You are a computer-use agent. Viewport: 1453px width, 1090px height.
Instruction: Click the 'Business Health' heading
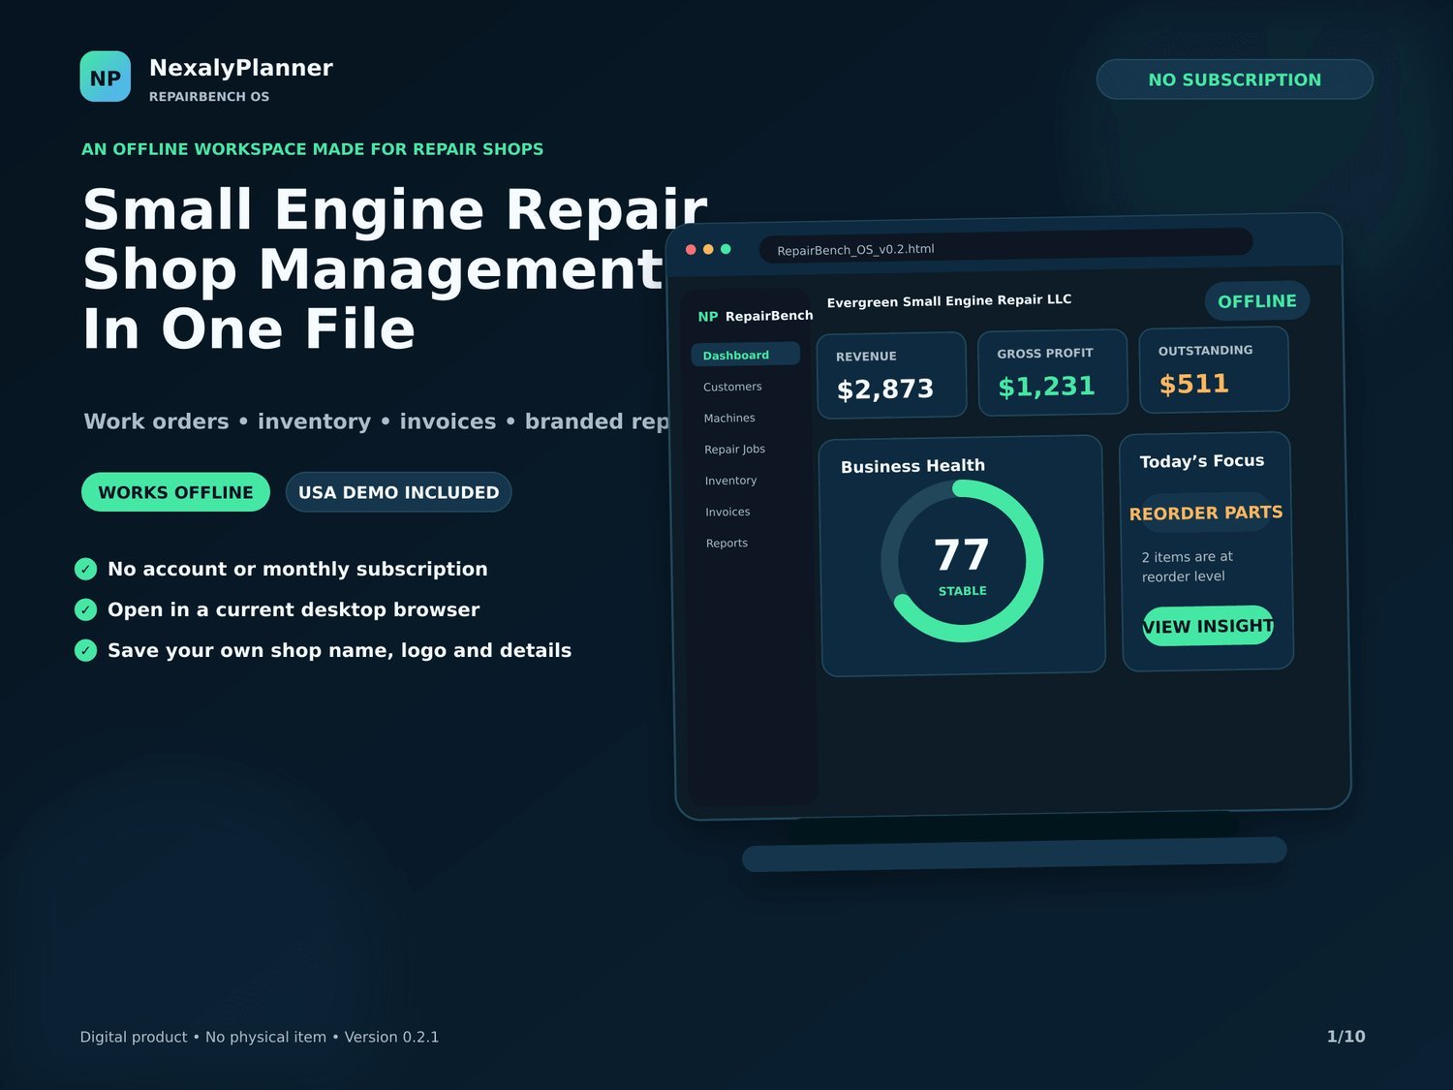[x=912, y=466]
